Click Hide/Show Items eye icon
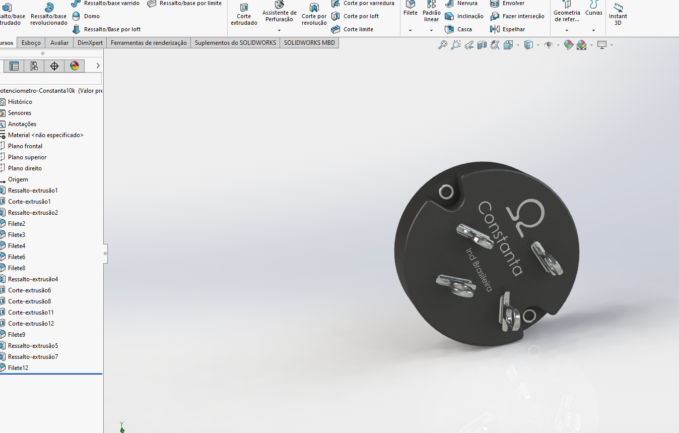Image resolution: width=679 pixels, height=433 pixels. (549, 45)
